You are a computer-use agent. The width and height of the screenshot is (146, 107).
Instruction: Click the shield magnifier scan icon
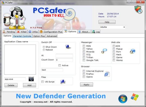pos(138,9)
